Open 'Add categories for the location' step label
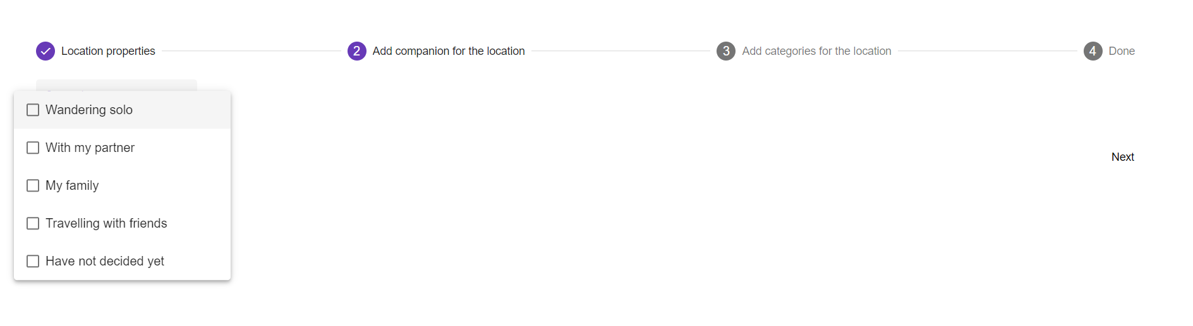 pyautogui.click(x=816, y=51)
